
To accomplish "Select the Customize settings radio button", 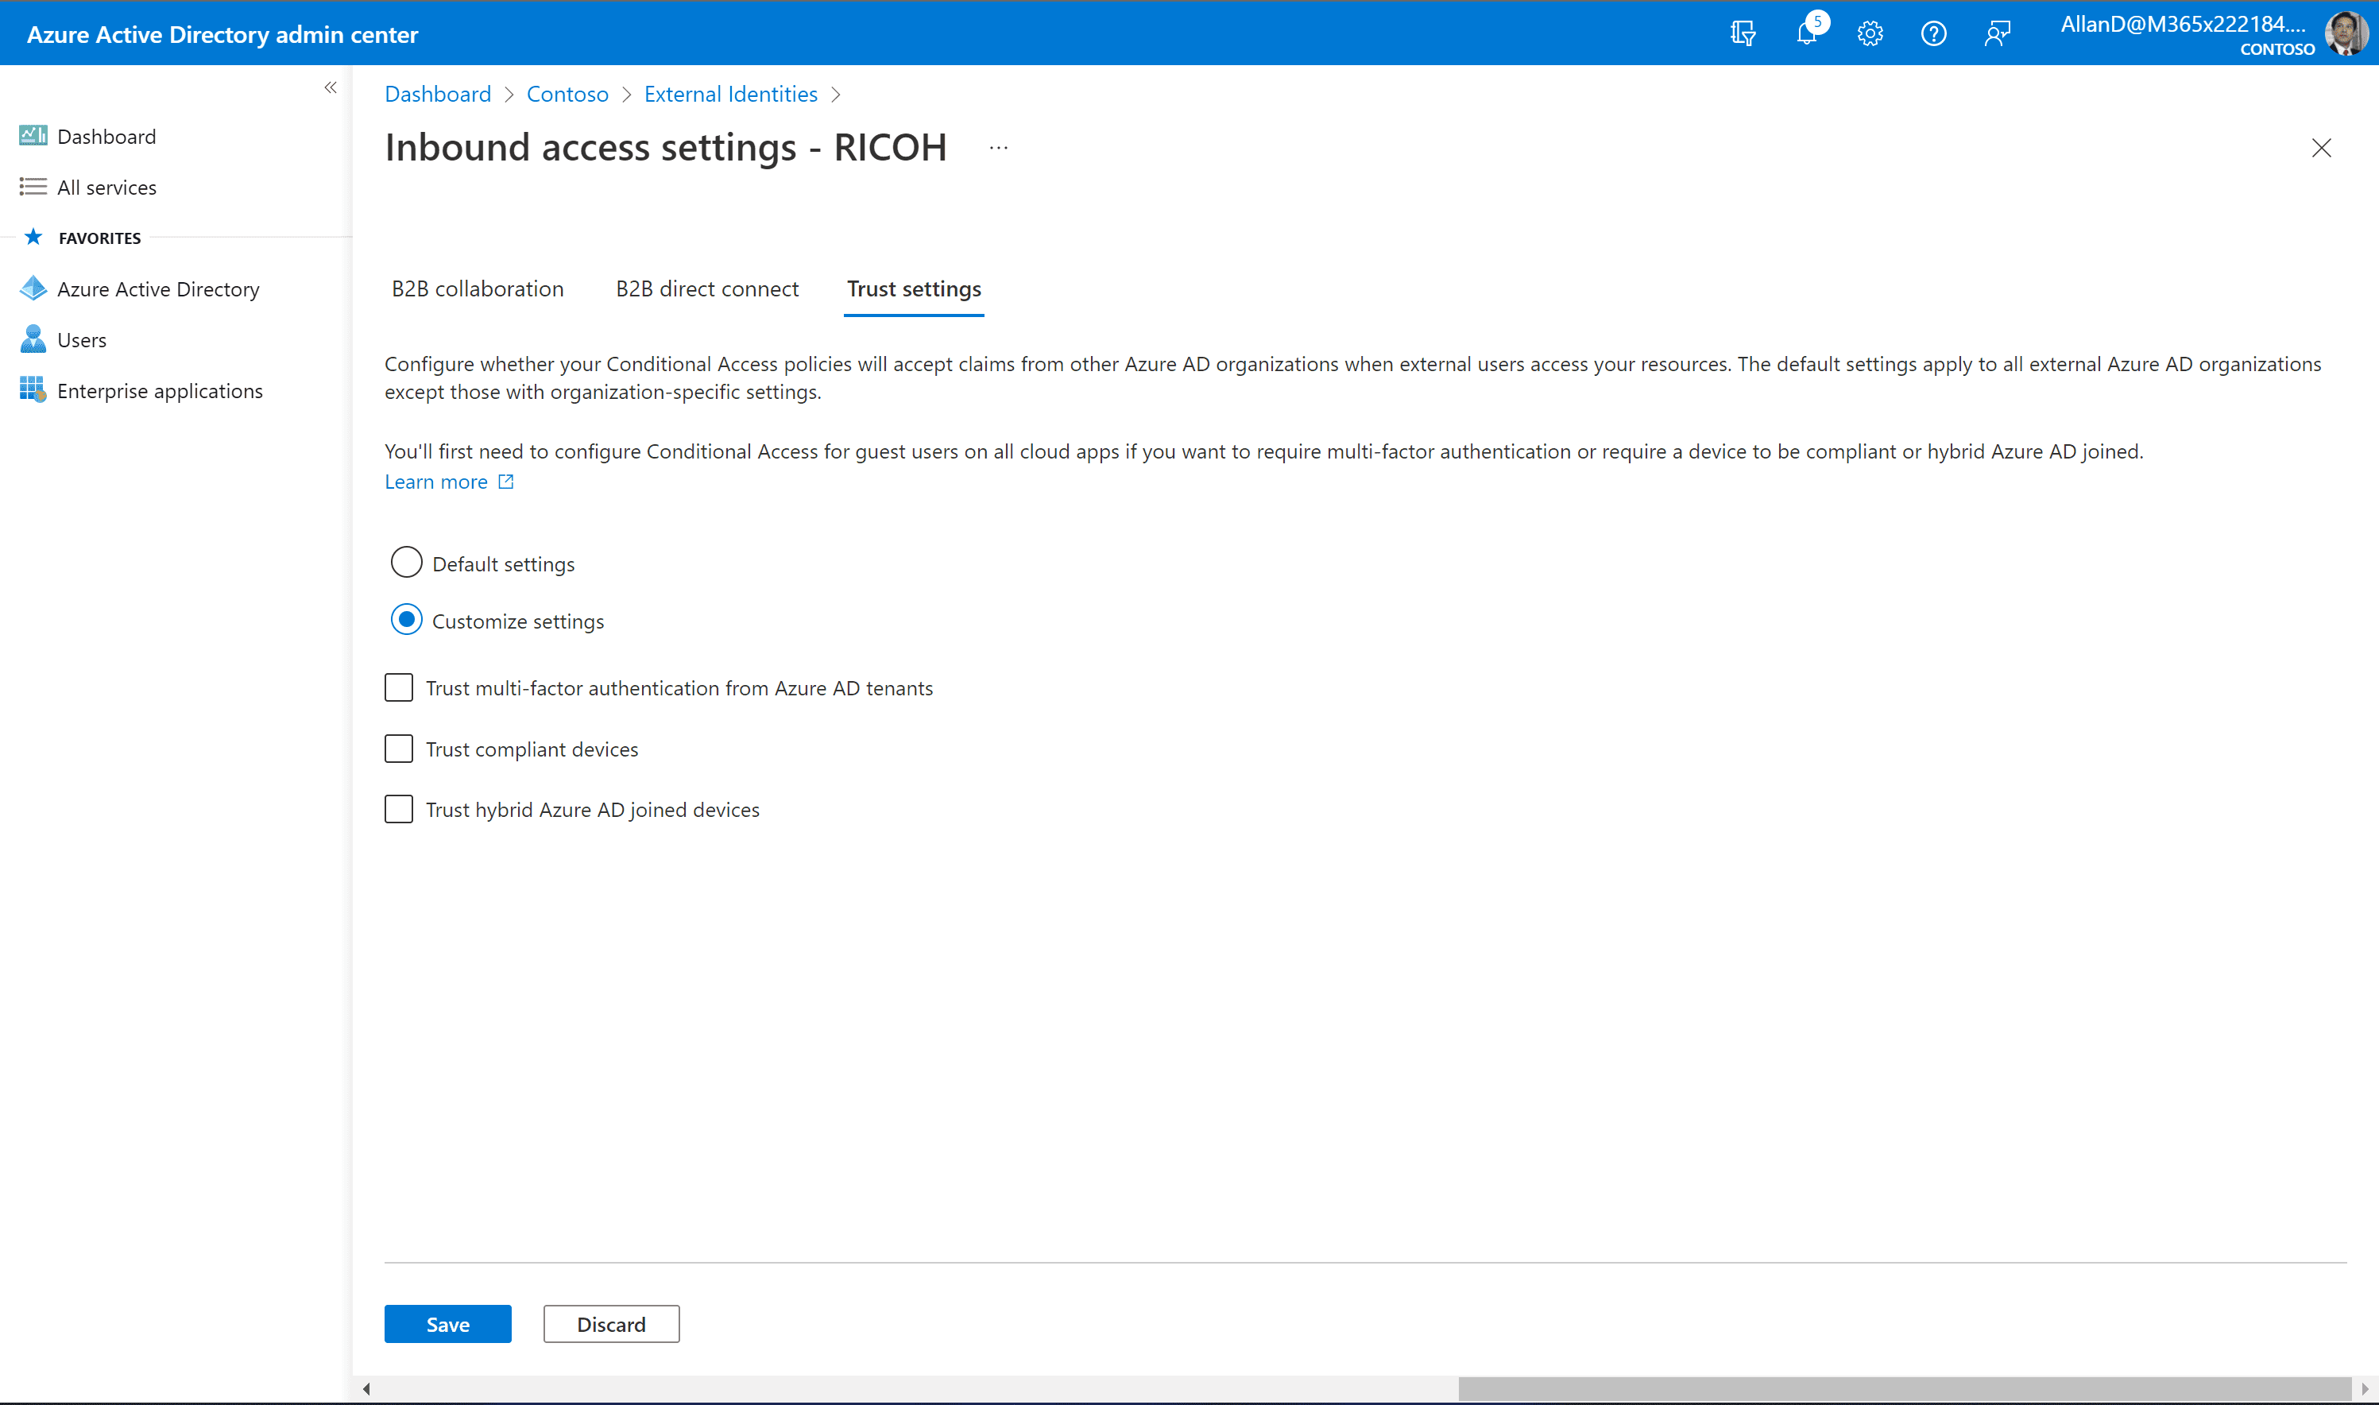I will click(x=406, y=619).
